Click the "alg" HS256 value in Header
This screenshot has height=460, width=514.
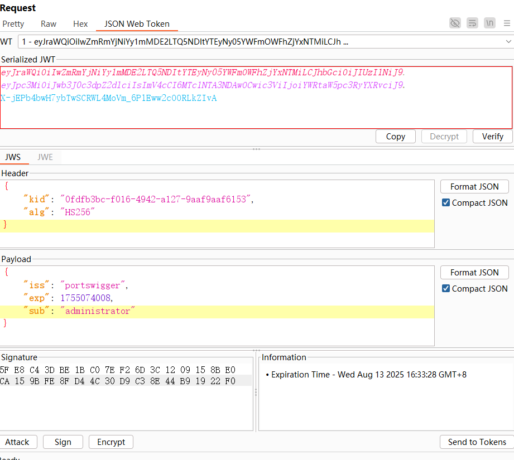78,212
